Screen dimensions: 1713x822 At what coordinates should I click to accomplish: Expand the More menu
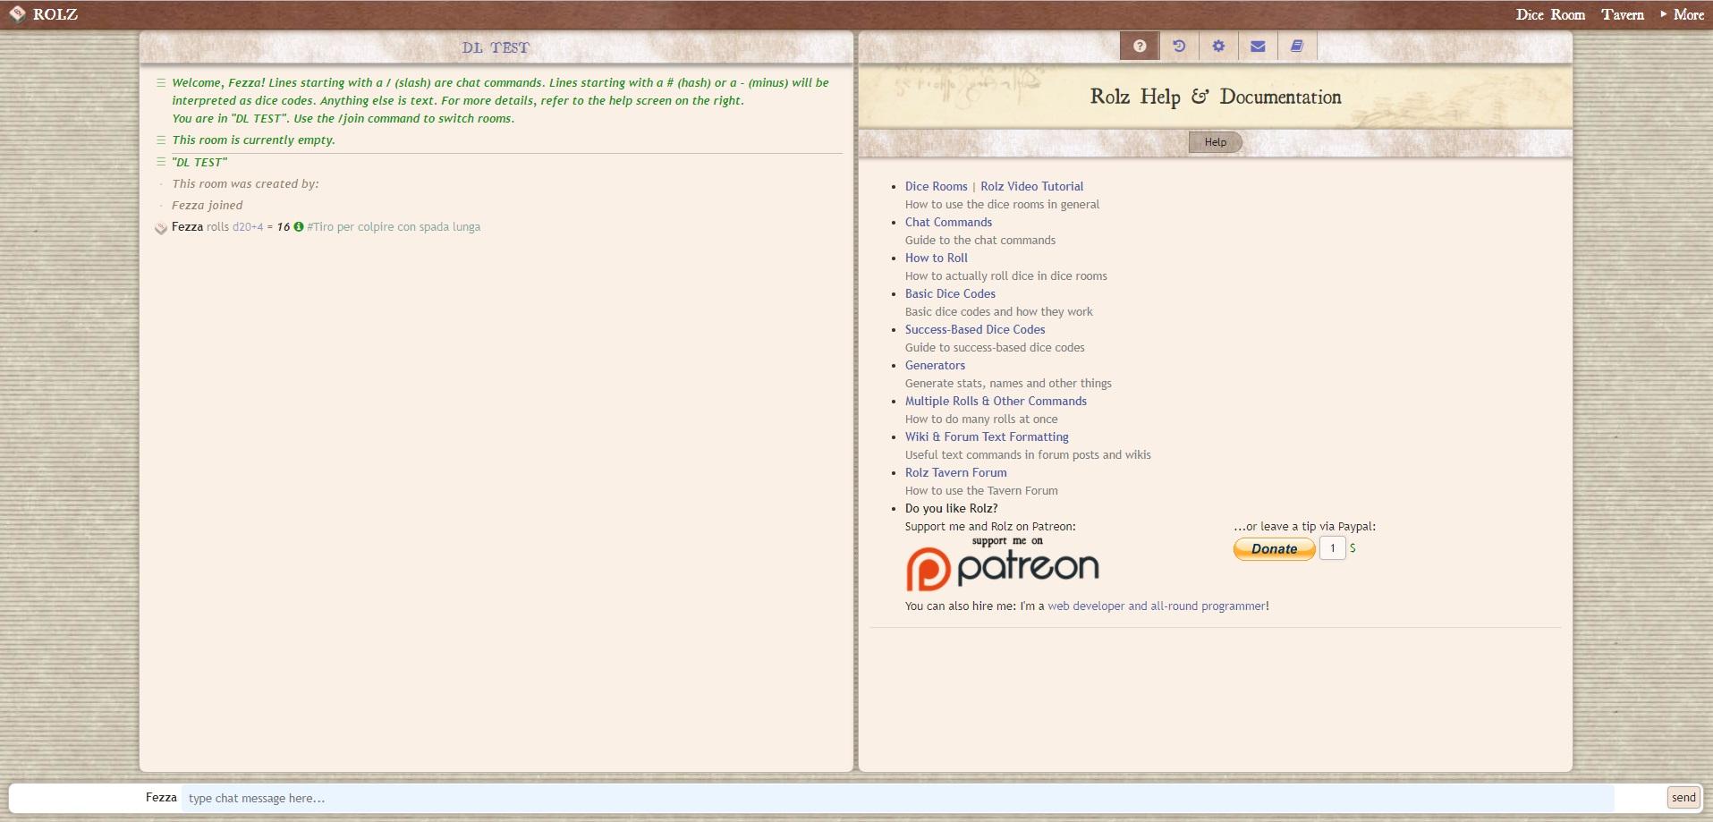coord(1682,14)
